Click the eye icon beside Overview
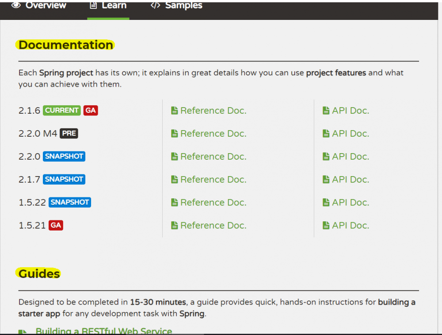The width and height of the screenshot is (442, 335). click(x=16, y=5)
